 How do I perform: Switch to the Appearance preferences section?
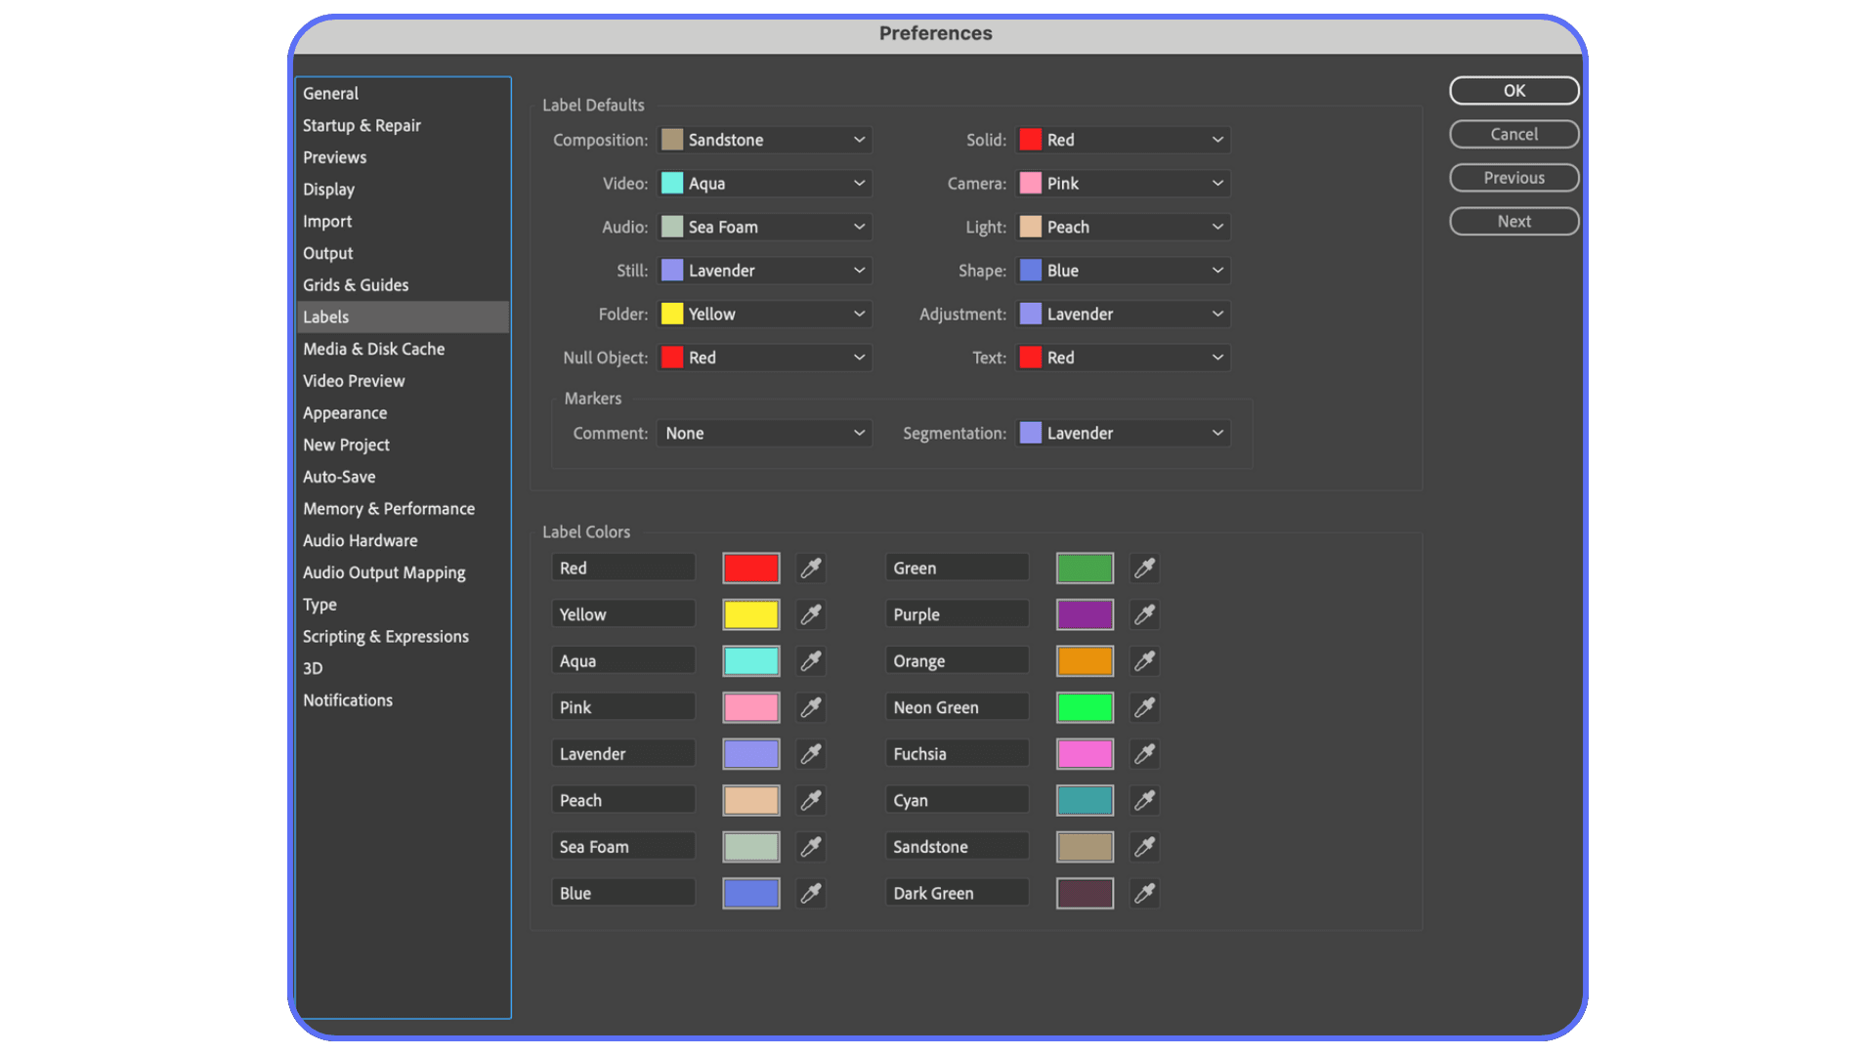344,412
